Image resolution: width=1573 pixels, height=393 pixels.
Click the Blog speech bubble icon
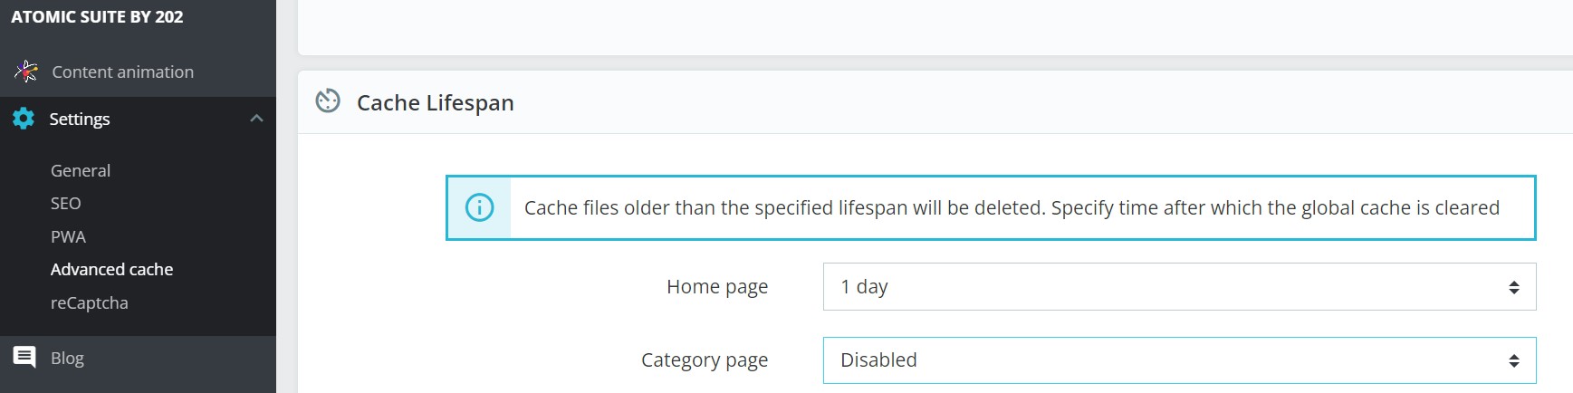24,357
